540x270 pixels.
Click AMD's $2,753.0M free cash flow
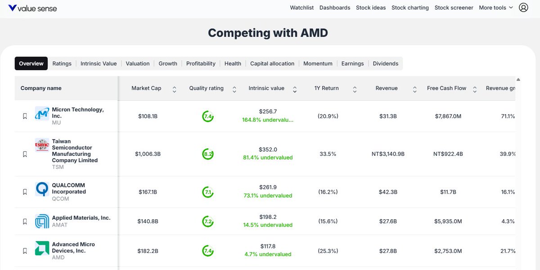click(x=448, y=251)
